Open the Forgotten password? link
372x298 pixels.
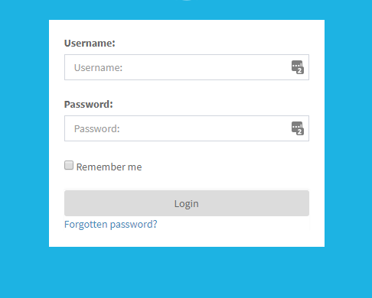[111, 225]
